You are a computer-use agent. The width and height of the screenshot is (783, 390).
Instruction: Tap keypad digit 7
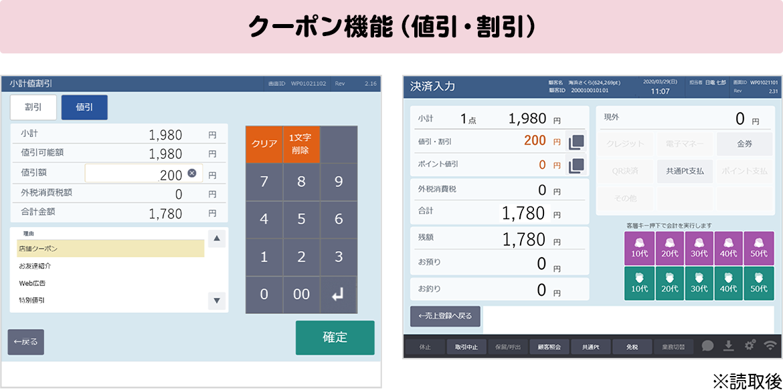pyautogui.click(x=264, y=182)
